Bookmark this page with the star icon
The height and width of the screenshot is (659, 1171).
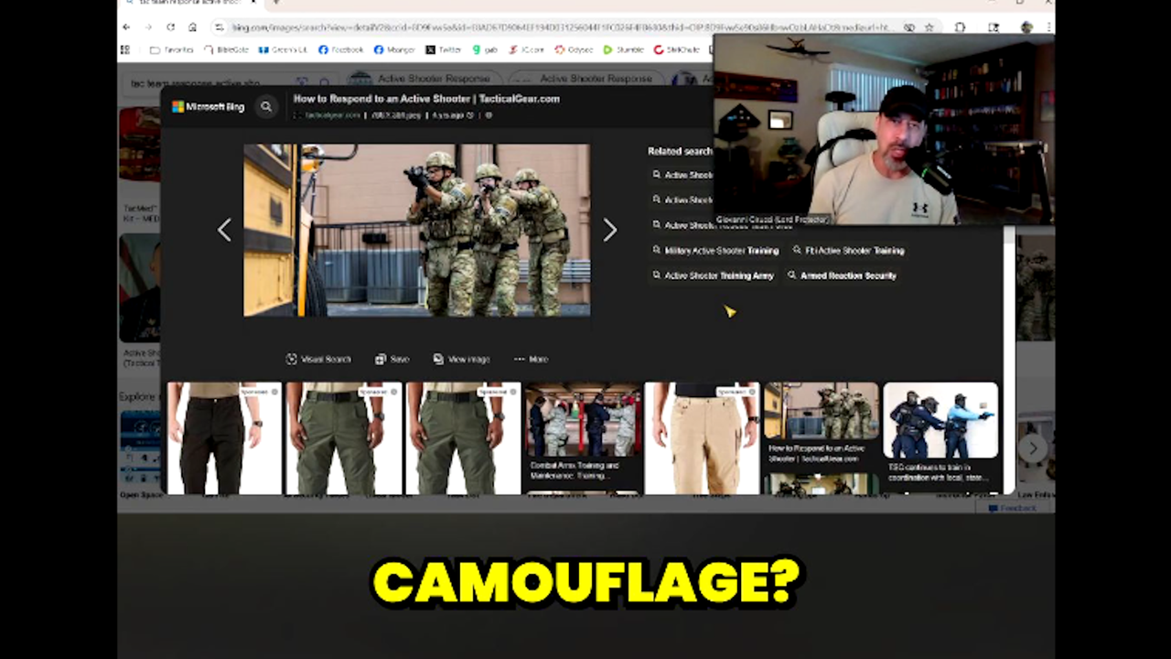point(929,27)
